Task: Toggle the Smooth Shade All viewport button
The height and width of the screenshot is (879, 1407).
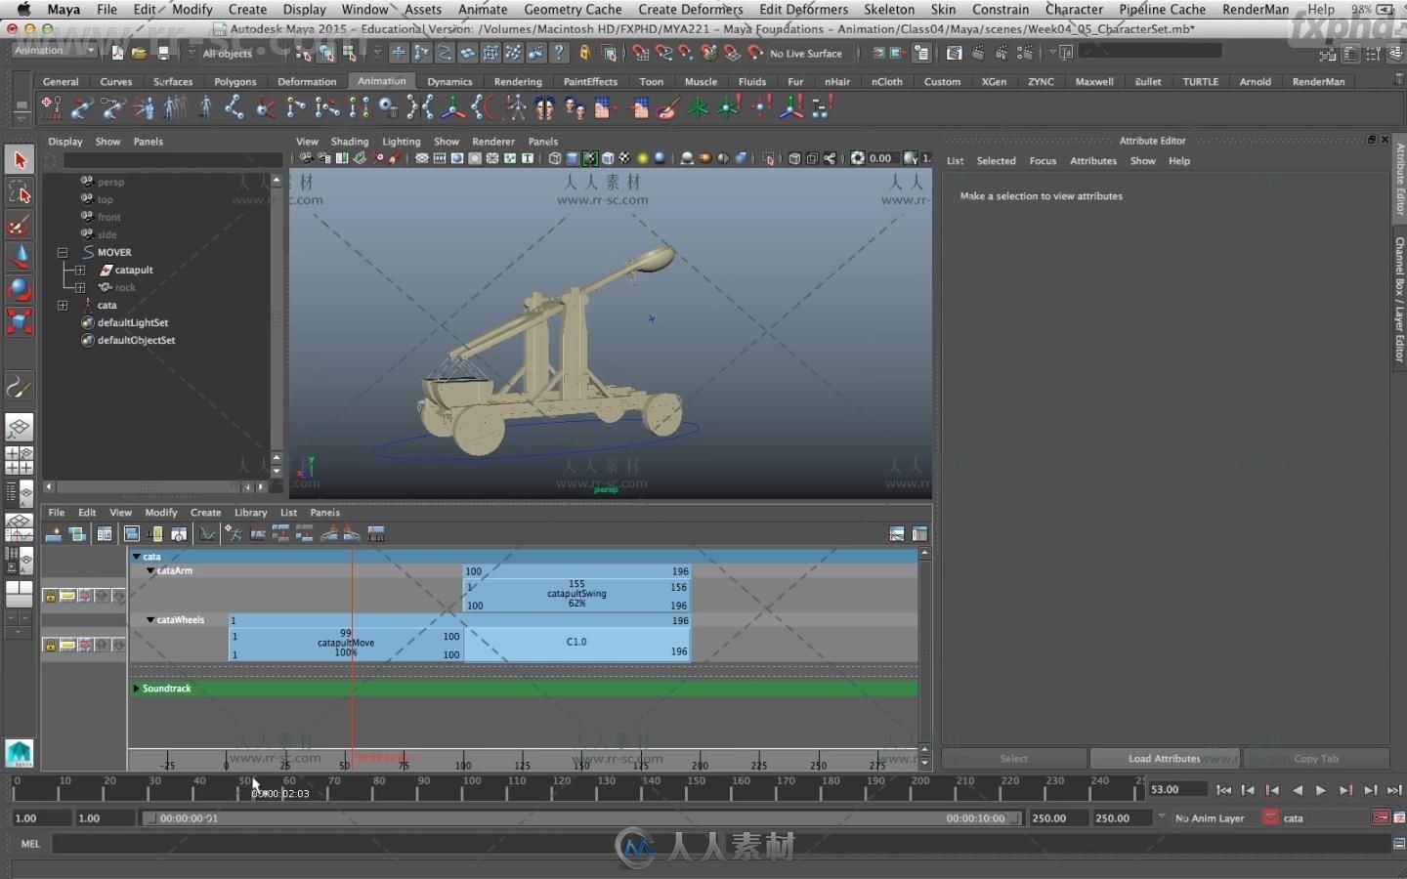Action: [573, 158]
